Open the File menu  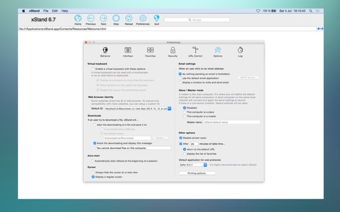(x=46, y=11)
